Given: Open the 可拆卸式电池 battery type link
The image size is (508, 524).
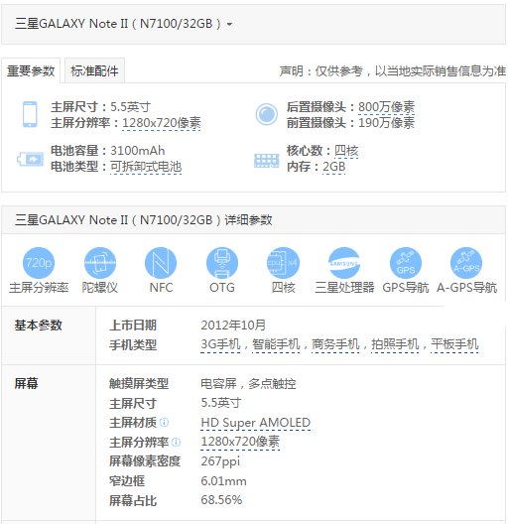Looking at the screenshot, I should point(146,167).
